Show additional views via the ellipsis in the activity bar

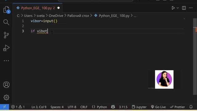pyautogui.click(x=6, y=61)
